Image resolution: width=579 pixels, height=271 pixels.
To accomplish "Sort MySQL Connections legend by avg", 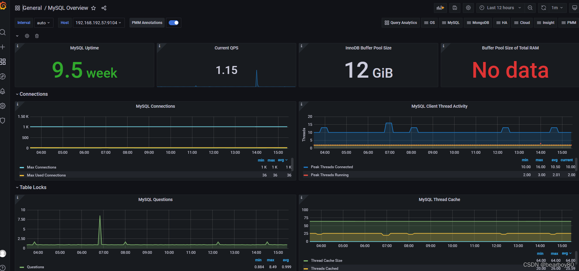I will (x=282, y=160).
